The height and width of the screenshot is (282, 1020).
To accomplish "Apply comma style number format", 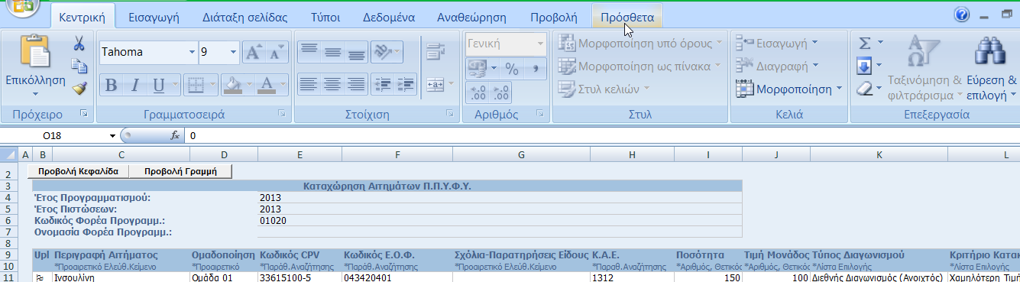I will coord(536,69).
